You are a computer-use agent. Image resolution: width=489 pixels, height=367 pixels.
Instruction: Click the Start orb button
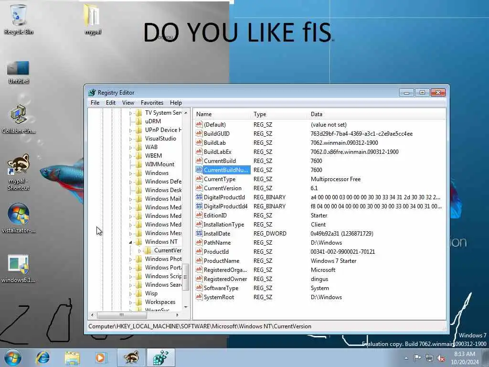13,357
